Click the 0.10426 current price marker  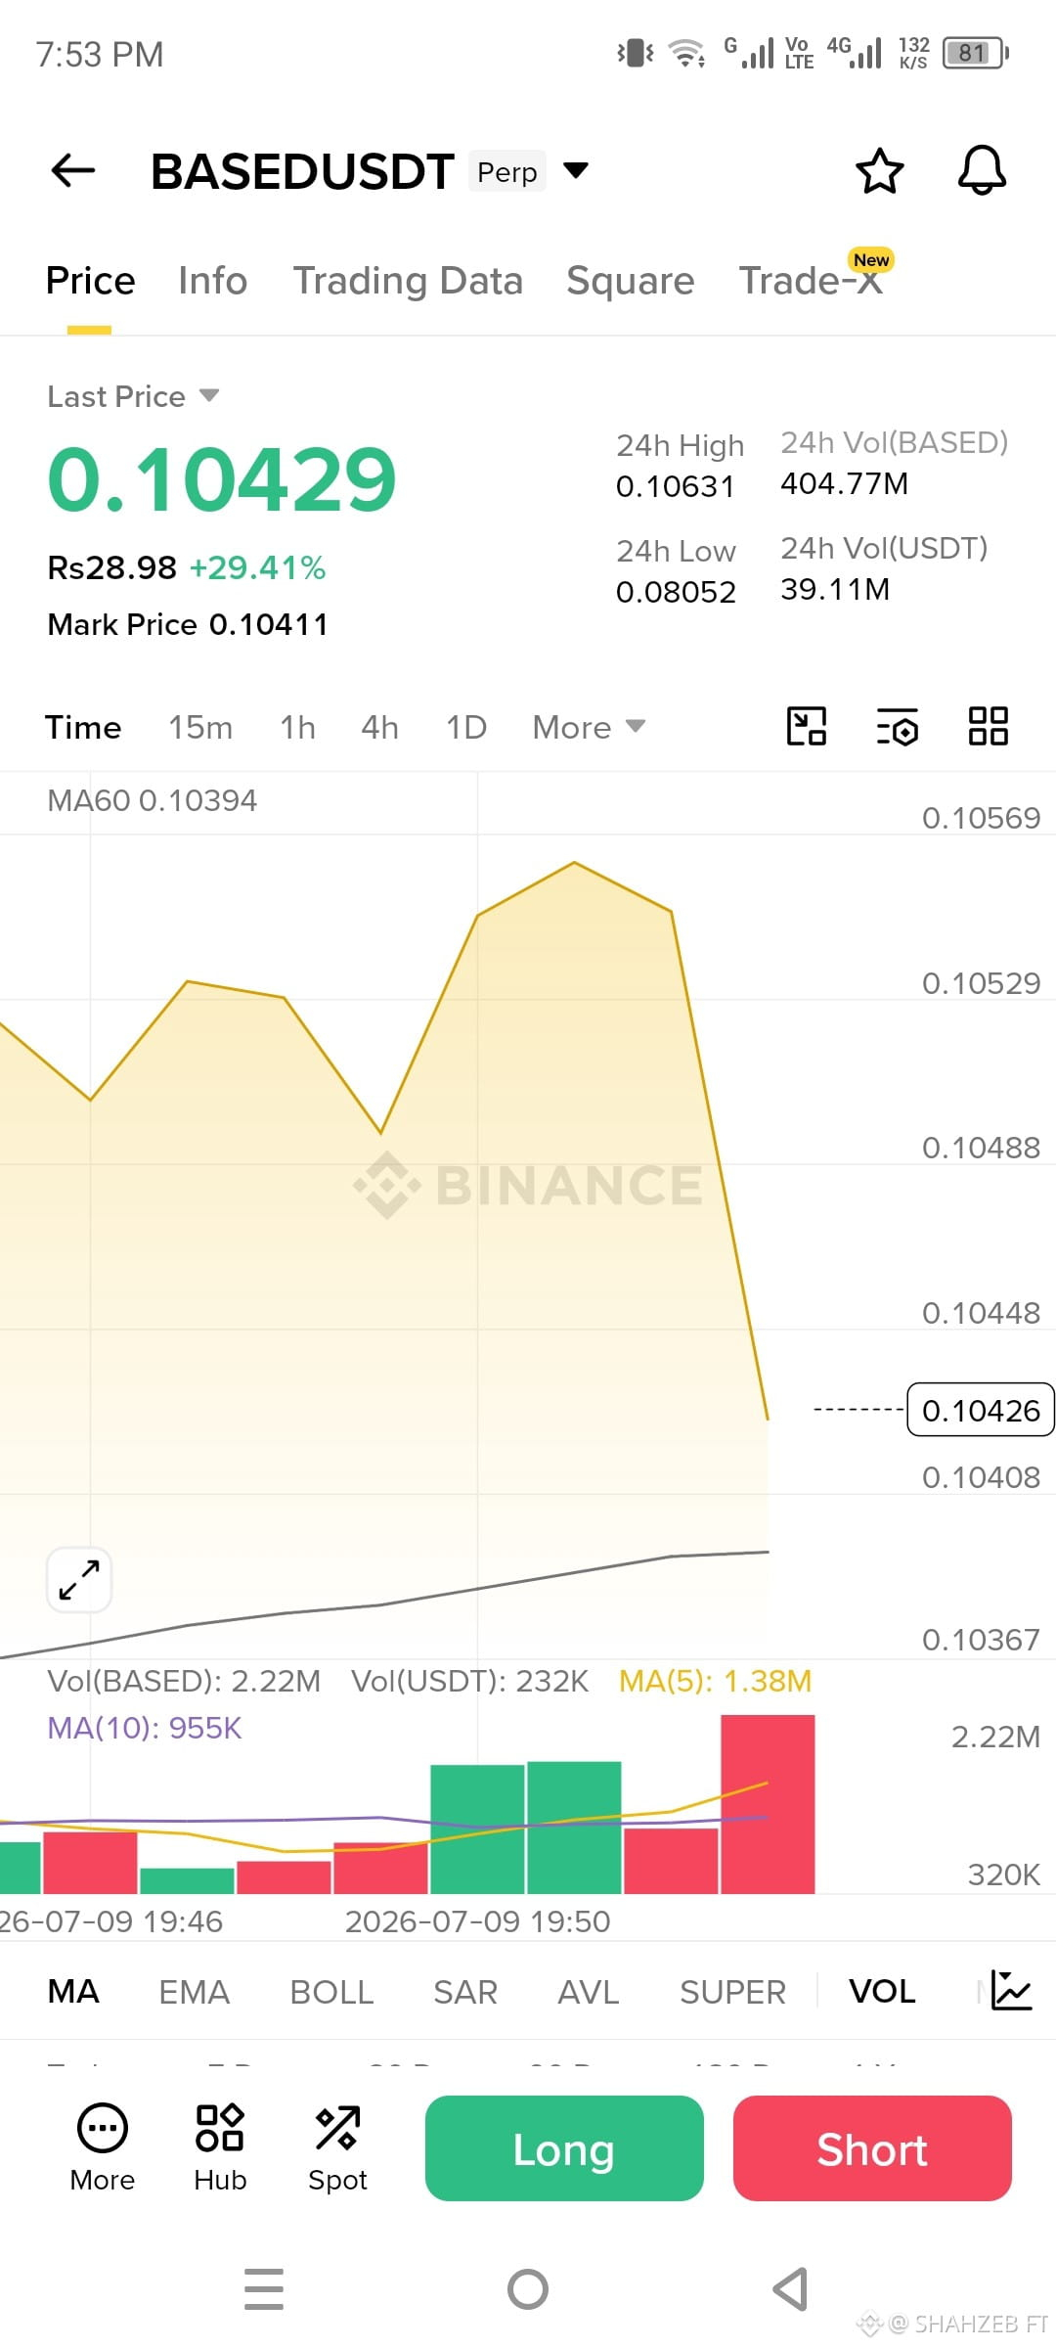coord(981,1410)
